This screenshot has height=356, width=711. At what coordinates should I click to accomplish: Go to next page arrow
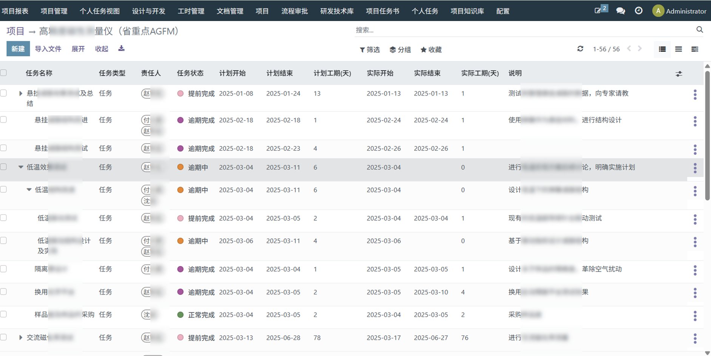640,48
